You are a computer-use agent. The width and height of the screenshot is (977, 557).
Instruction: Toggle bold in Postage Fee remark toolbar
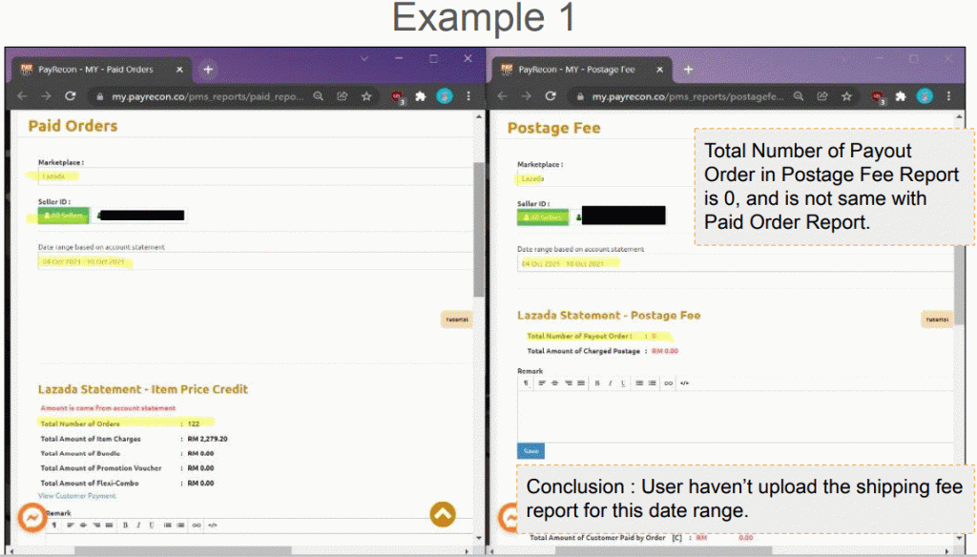[x=597, y=383]
